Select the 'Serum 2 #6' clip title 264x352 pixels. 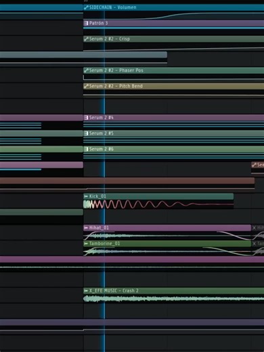pos(102,149)
